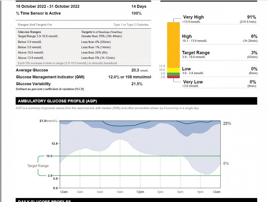Click the Type 1 or Type 2 Diabetes text
The image size is (268, 202).
click(131, 25)
